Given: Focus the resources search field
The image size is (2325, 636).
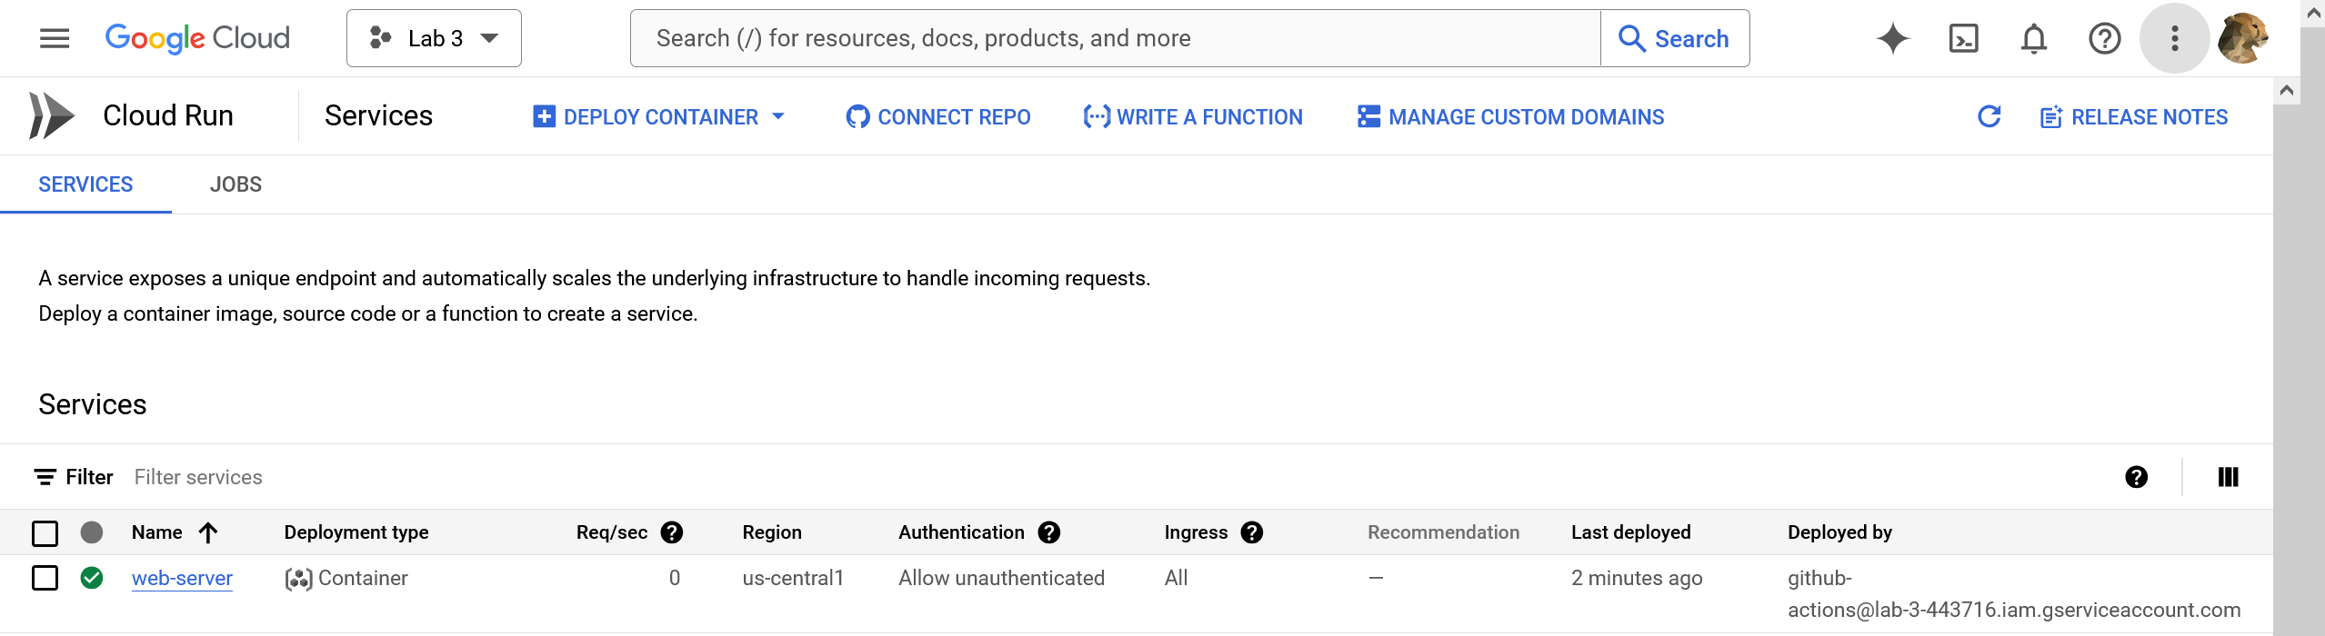Looking at the screenshot, I should coord(1115,38).
